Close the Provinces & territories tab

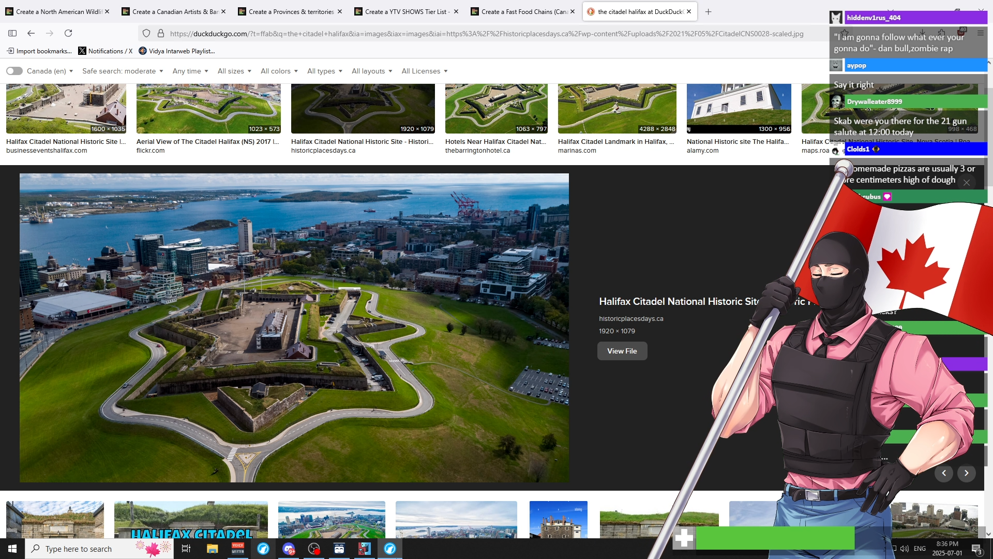340,11
